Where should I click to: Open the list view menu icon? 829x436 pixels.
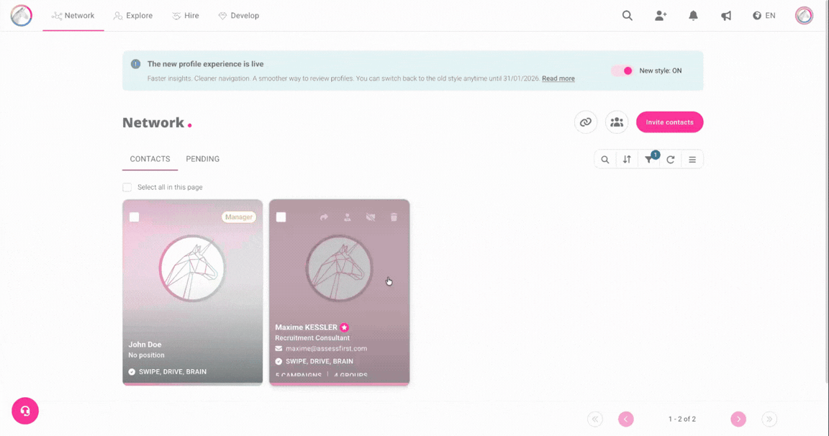[692, 160]
